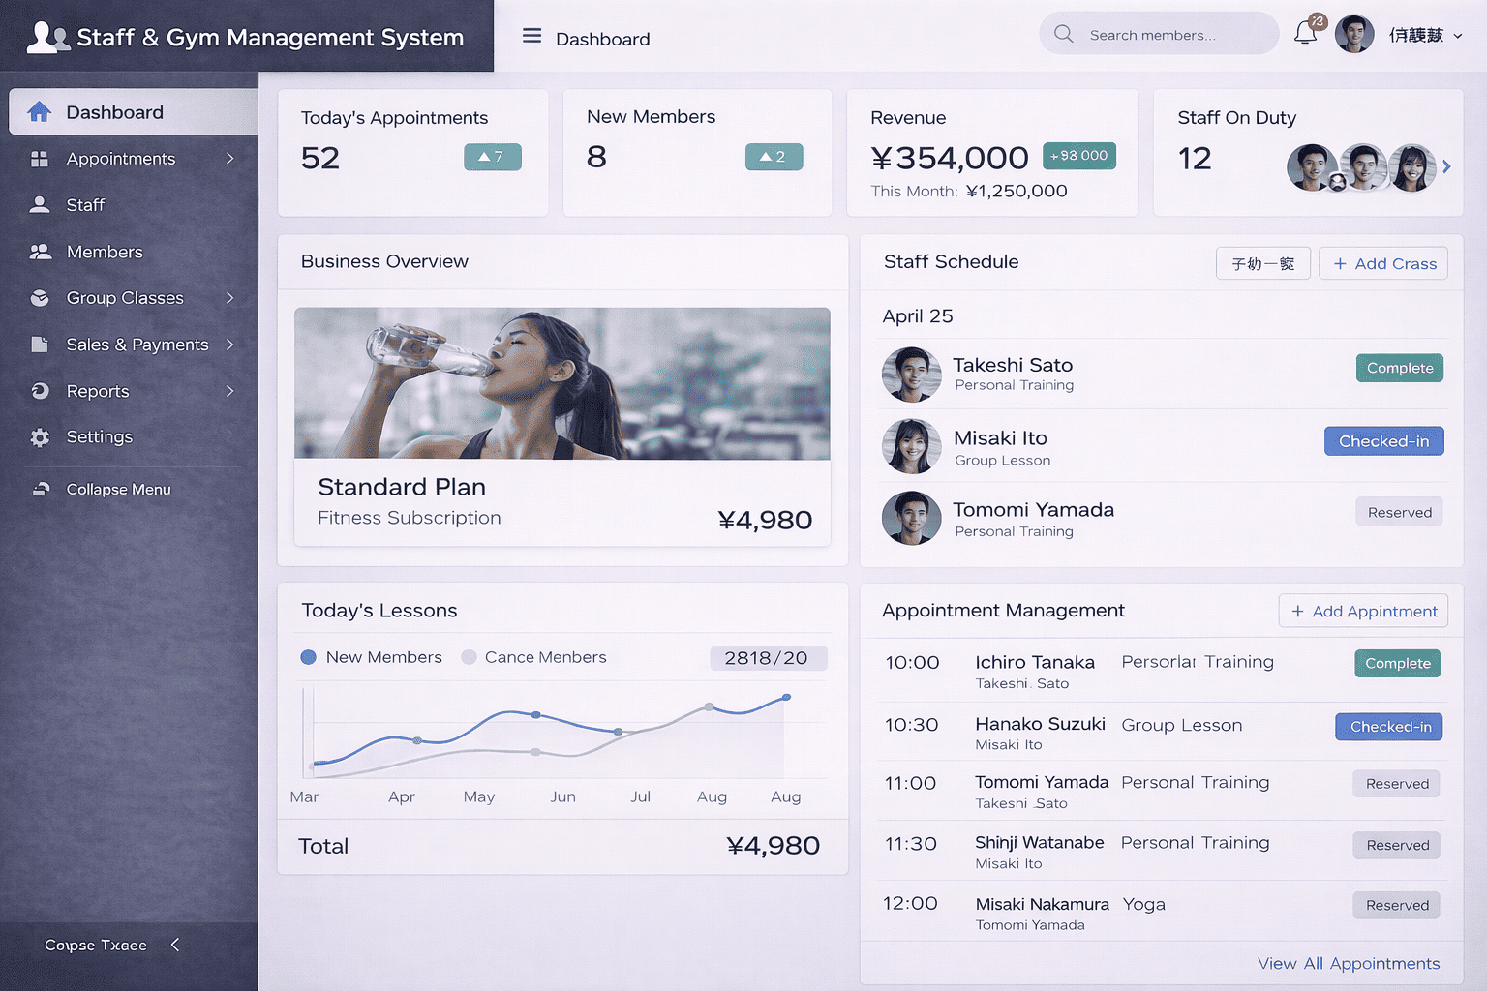Click the Group Classes sidebar icon

[40, 298]
